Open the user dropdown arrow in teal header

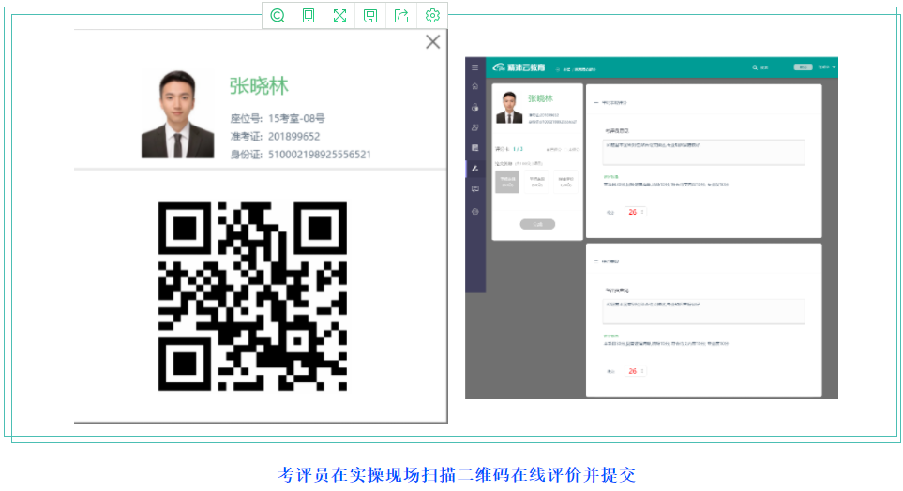point(834,67)
